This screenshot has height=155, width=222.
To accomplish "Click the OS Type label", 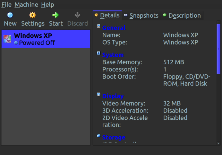I will click(115, 42).
